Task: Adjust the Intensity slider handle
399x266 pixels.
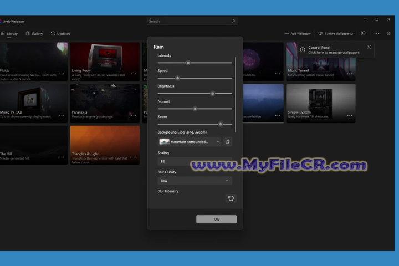Action: point(188,63)
